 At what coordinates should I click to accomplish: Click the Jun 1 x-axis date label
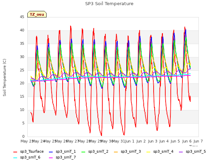click(x=130, y=141)
